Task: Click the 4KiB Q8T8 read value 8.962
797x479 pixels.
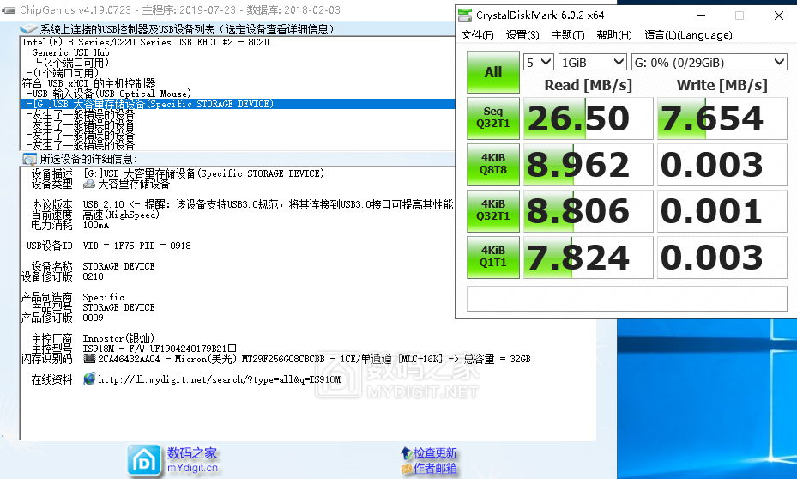Action: (x=588, y=165)
